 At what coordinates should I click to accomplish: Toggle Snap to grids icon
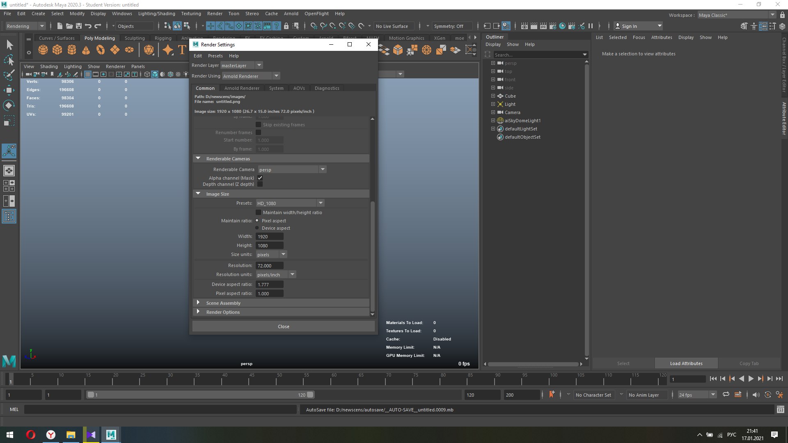click(x=314, y=26)
